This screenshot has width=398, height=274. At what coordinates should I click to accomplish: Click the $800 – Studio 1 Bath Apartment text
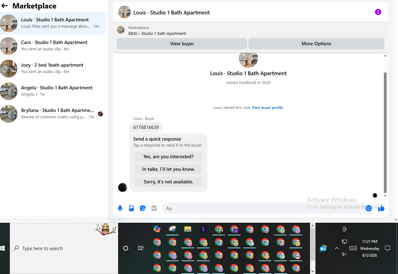[x=157, y=33]
